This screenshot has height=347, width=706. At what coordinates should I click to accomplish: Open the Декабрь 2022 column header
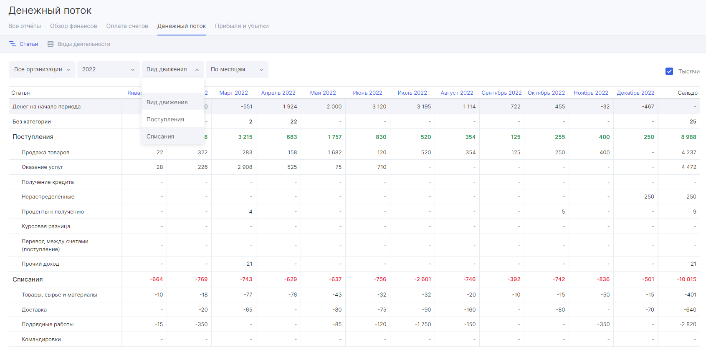(636, 93)
